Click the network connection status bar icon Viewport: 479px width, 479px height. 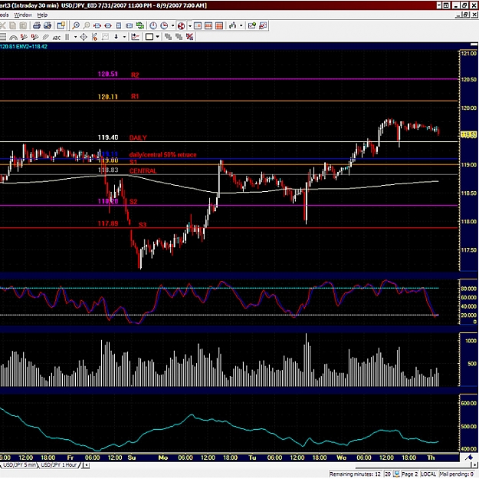coord(396,474)
